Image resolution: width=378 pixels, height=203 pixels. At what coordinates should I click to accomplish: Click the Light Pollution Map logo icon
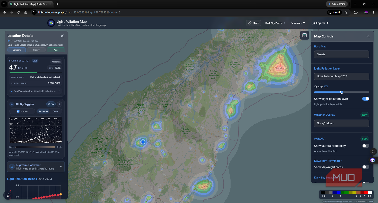51,23
